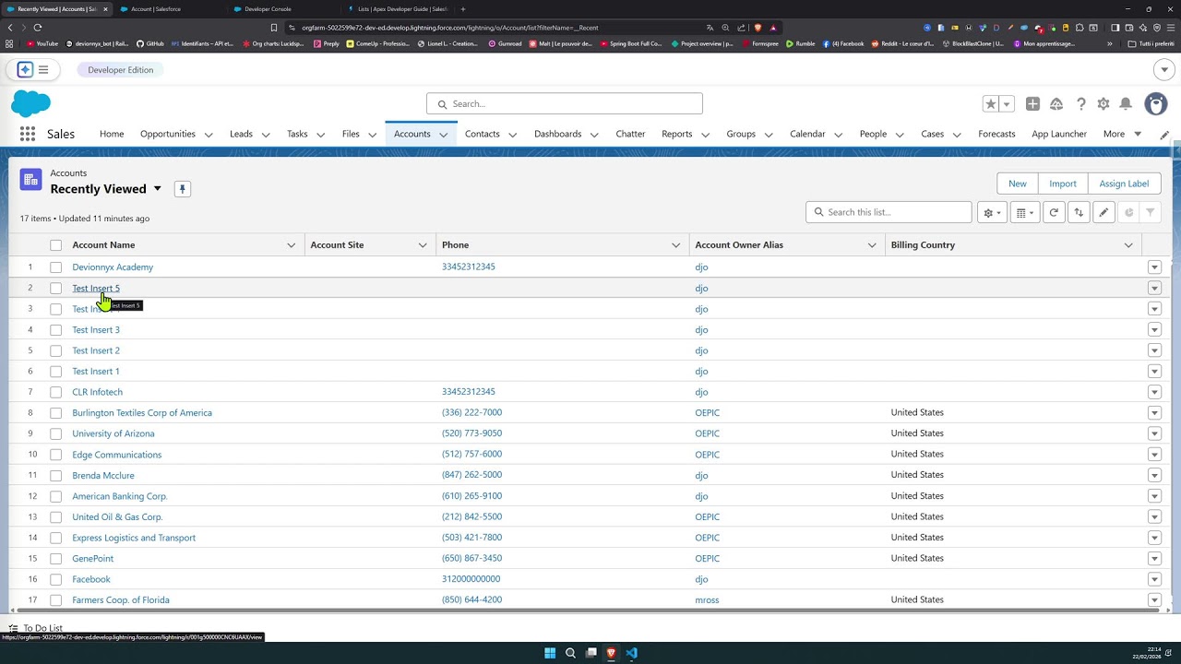1181x664 pixels.
Task: Open row actions for Devionnyx Academy
Action: coord(1154,267)
